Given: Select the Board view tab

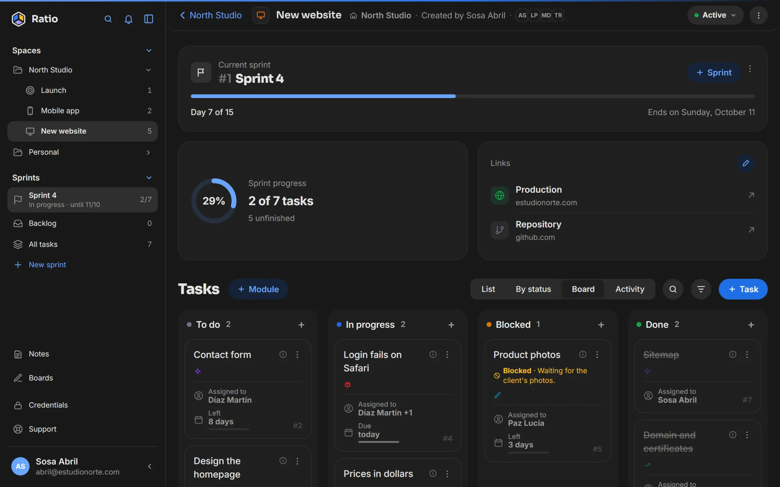Looking at the screenshot, I should pos(583,289).
